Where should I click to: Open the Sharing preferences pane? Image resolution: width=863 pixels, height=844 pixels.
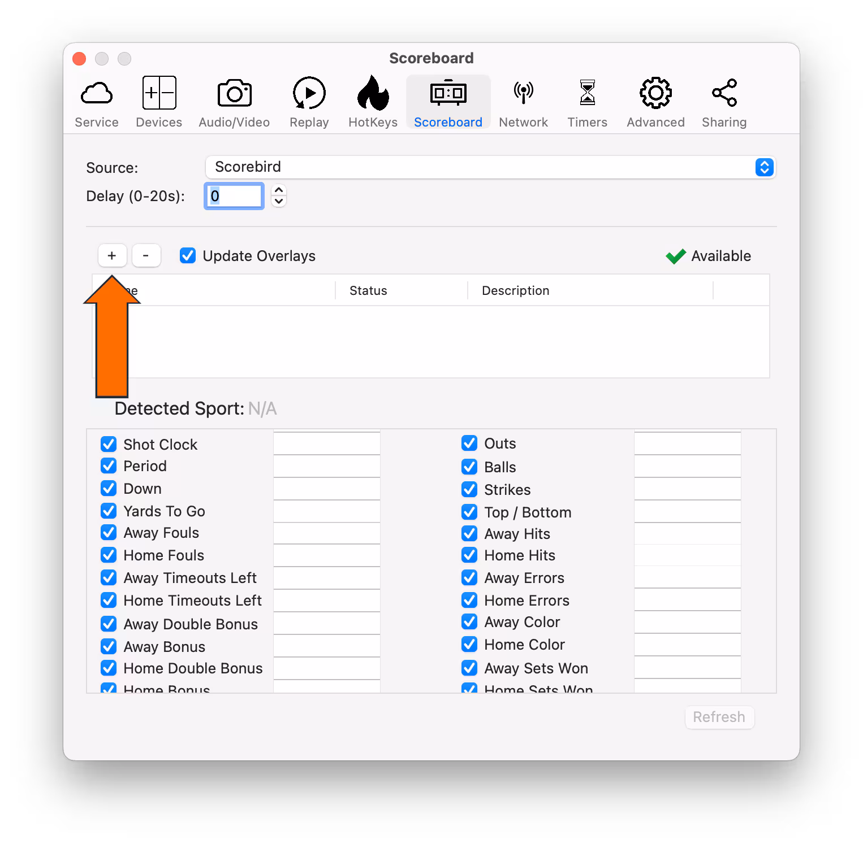[724, 103]
